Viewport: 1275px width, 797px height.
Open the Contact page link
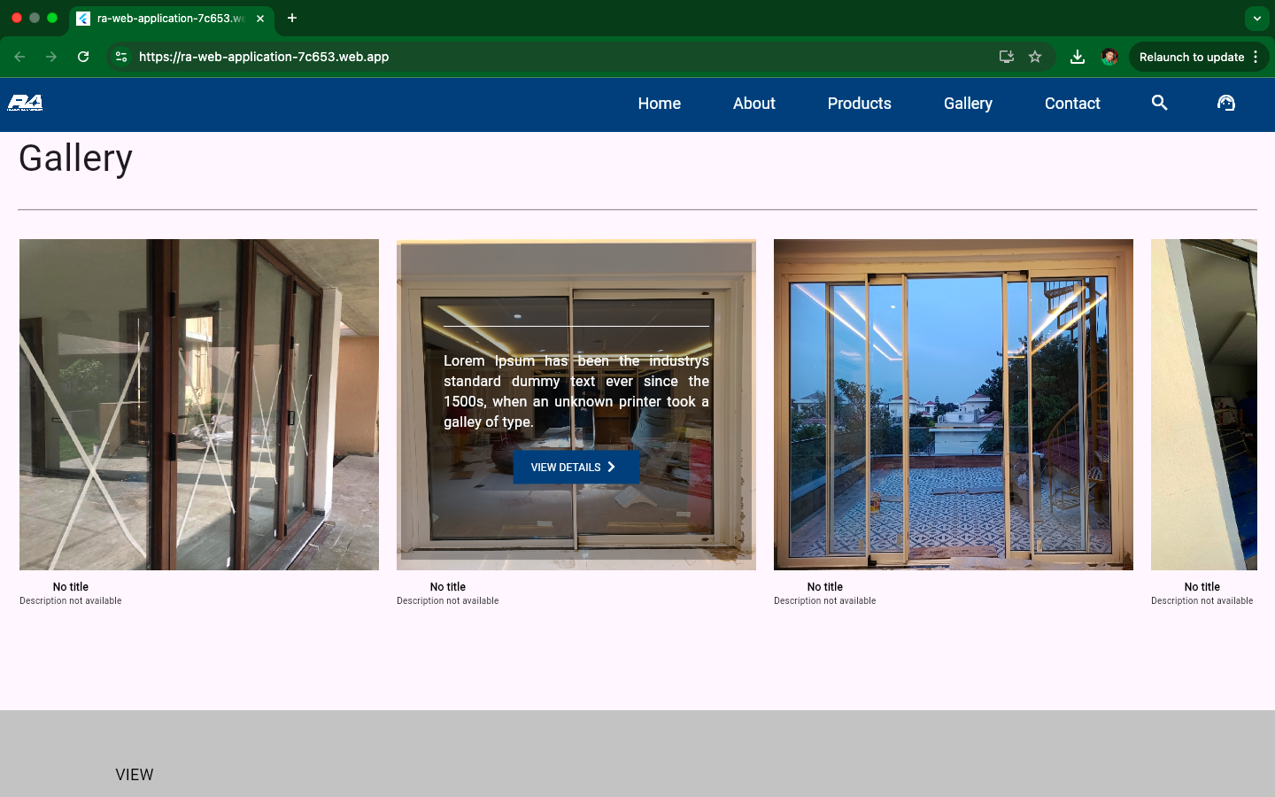[1072, 104]
